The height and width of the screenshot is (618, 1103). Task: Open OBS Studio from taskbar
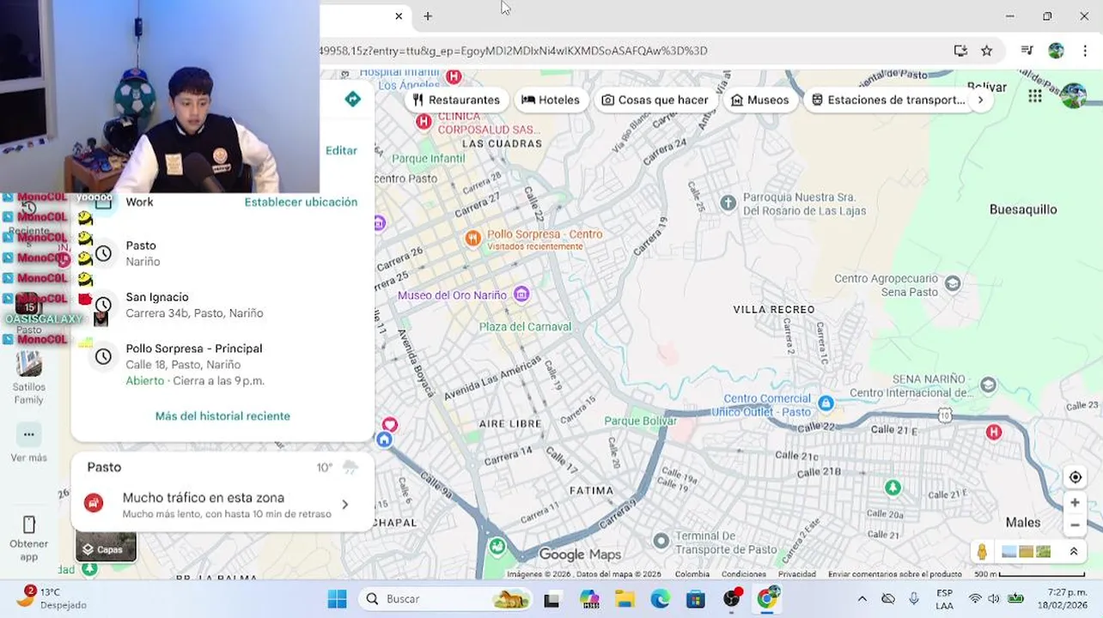click(x=731, y=598)
